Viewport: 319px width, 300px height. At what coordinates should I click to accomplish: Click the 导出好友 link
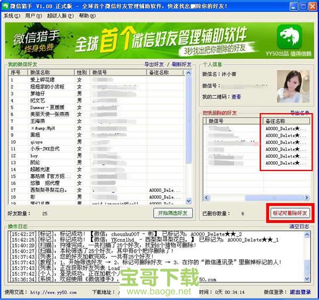pyautogui.click(x=155, y=64)
